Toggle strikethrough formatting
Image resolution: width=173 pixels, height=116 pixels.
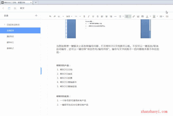[x=98, y=16]
